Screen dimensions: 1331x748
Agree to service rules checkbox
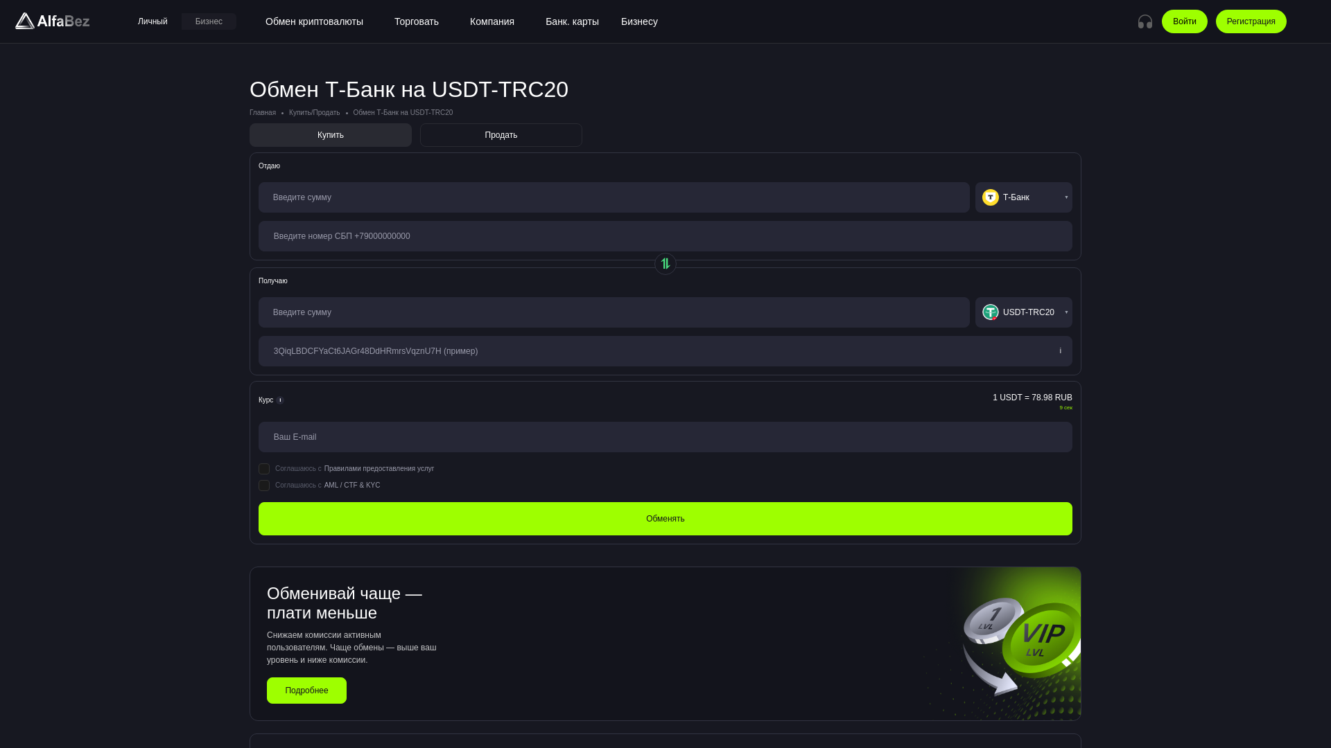tap(264, 469)
